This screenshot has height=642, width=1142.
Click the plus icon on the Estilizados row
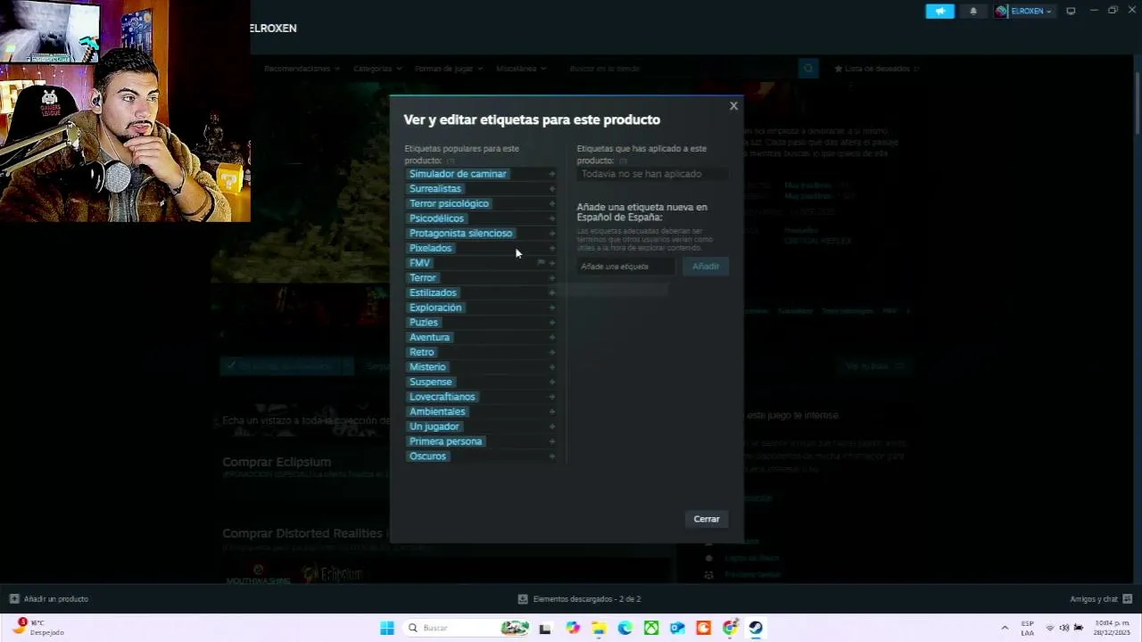coord(552,292)
